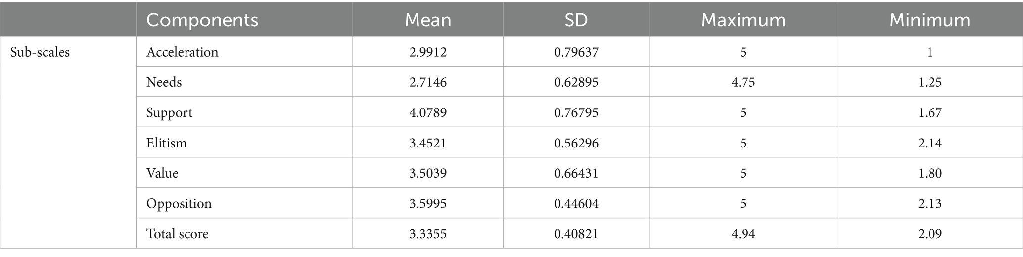This screenshot has width=1023, height=257.
Task: Click the Components column header
Action: (x=202, y=20)
